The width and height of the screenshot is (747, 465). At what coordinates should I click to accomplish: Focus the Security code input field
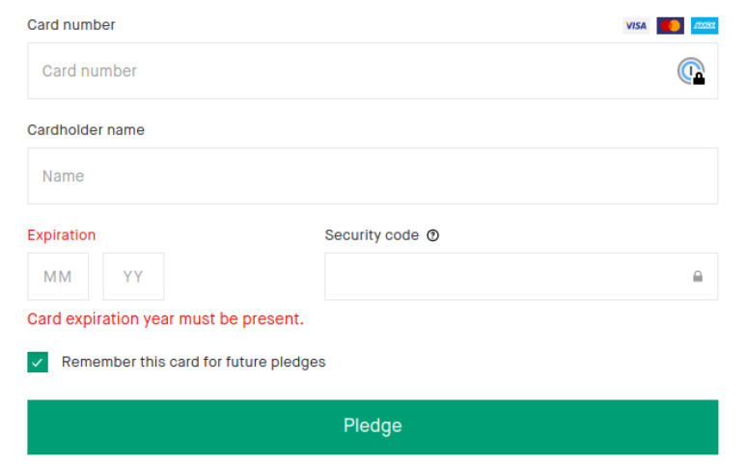(x=502, y=277)
